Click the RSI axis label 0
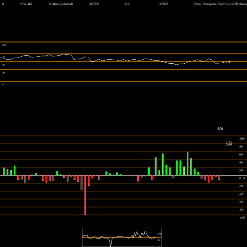The width and height of the screenshot is (247, 247). [x=2, y=84]
